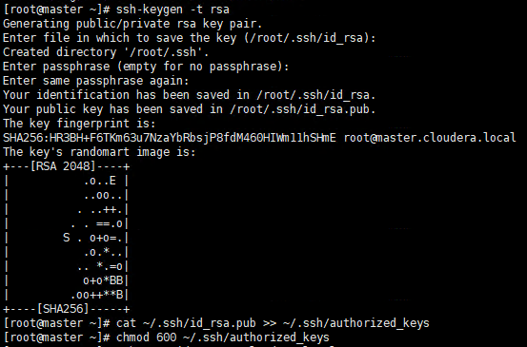This screenshot has height=347, width=527.
Task: Click the chmod 600 command line
Action: click(166, 337)
